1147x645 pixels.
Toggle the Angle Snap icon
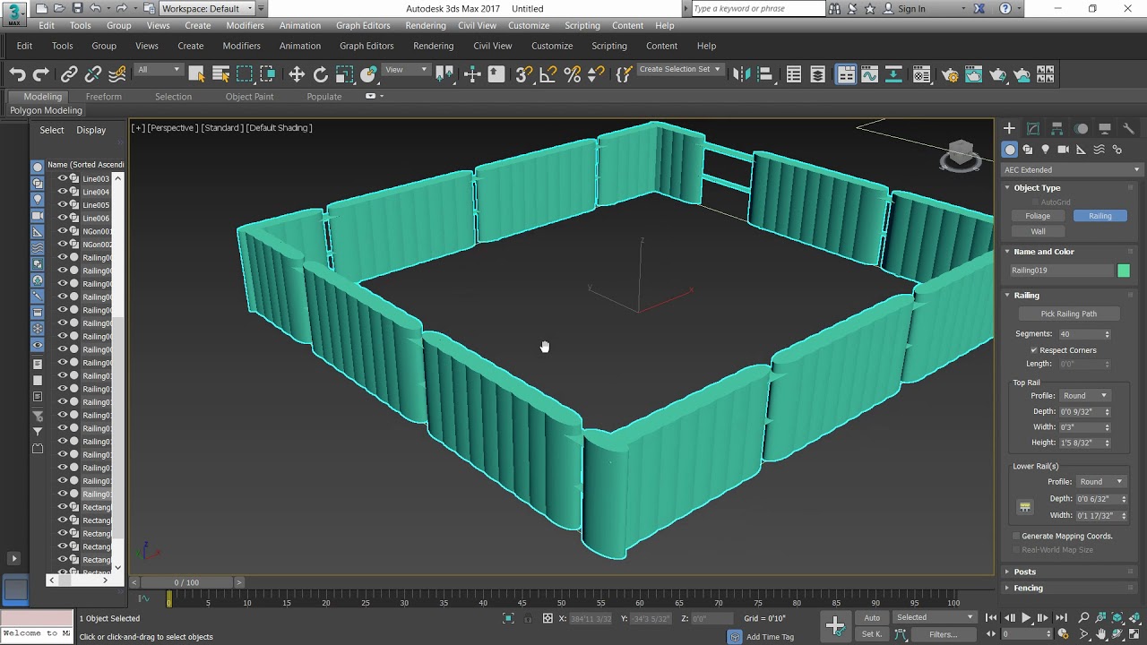point(548,74)
